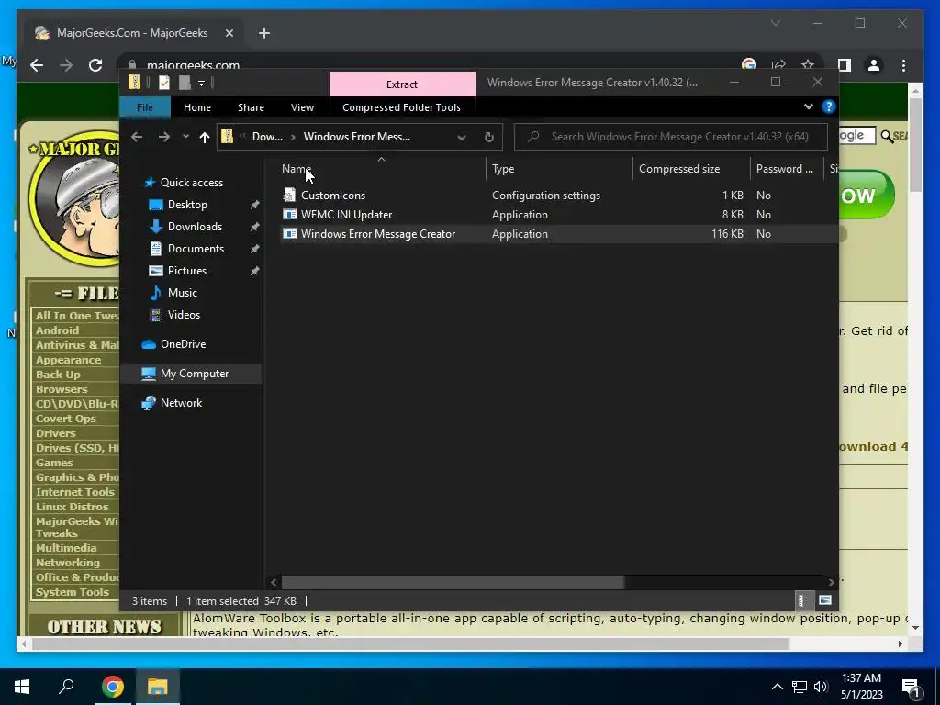Viewport: 940px width, 705px height.
Task: Open the Chrome tab search chevron
Action: coord(775,23)
